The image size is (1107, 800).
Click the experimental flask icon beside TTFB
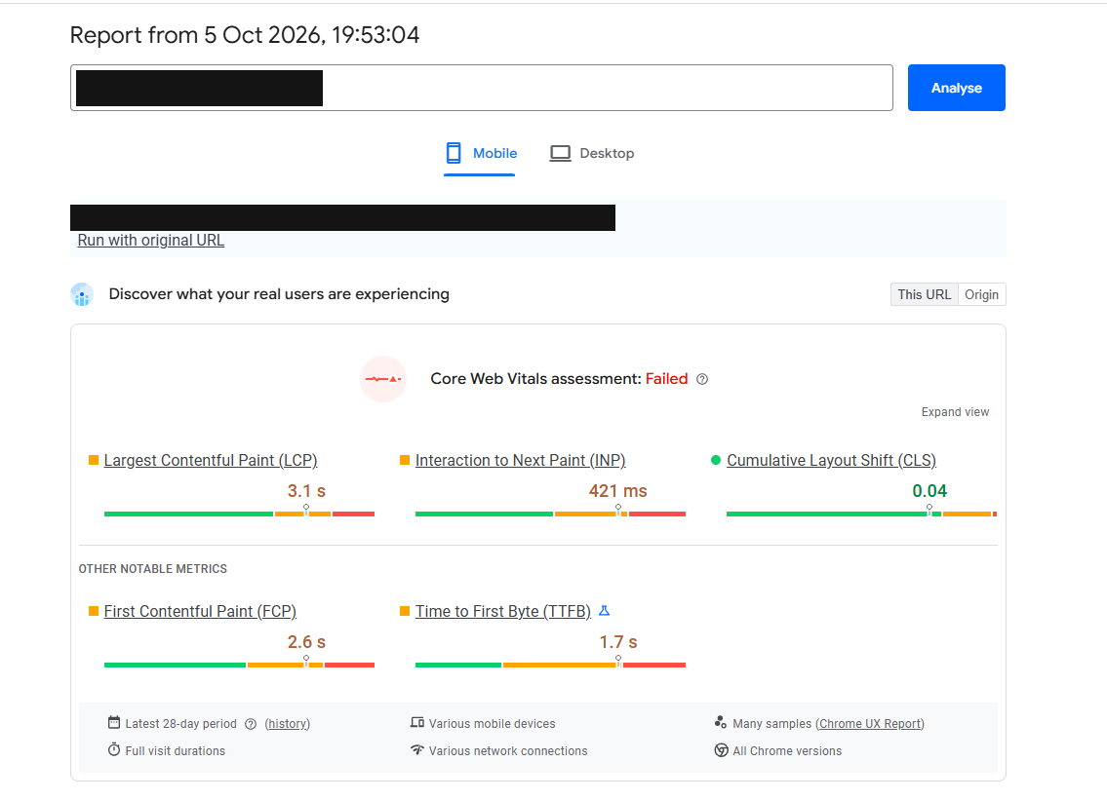[x=605, y=611]
